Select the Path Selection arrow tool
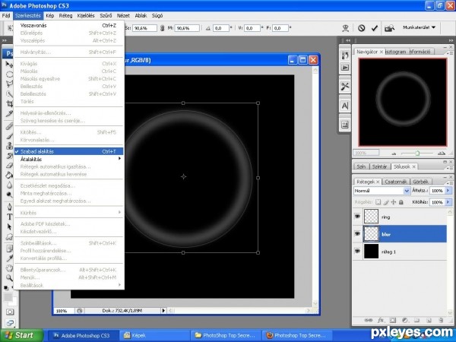456x342 pixels. 9,226
